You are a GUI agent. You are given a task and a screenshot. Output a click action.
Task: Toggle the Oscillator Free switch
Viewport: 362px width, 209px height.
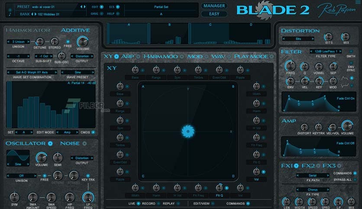coord(45,176)
